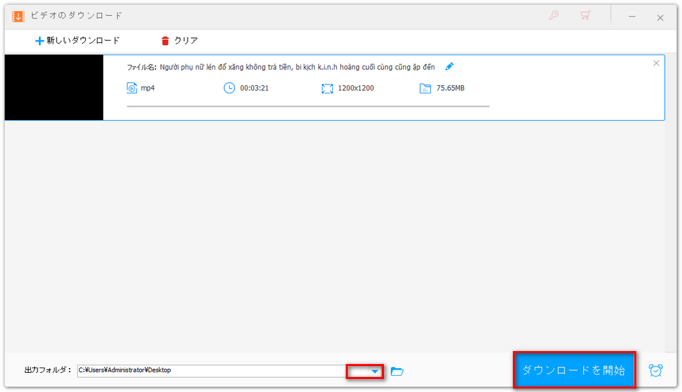The image size is (682, 392).
Task: Add a task via 新しいダウンロード
Action: point(77,41)
